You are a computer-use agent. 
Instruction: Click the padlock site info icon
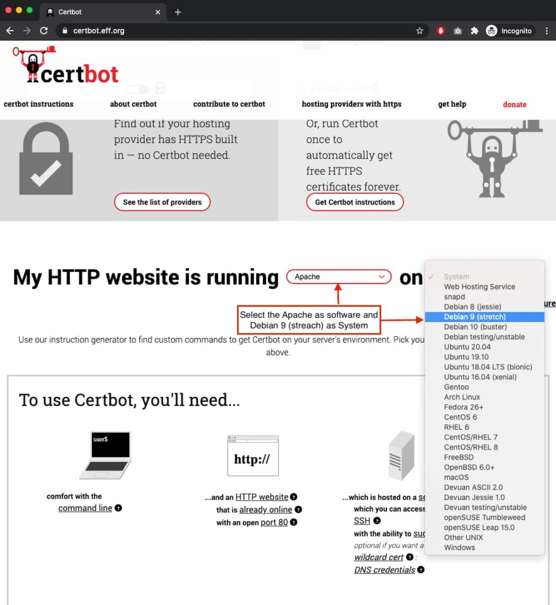click(x=65, y=31)
